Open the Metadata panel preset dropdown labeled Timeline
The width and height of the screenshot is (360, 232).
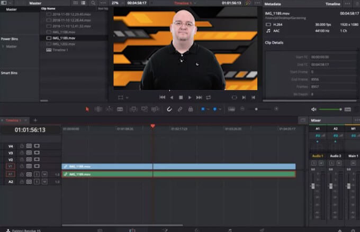pos(333,4)
